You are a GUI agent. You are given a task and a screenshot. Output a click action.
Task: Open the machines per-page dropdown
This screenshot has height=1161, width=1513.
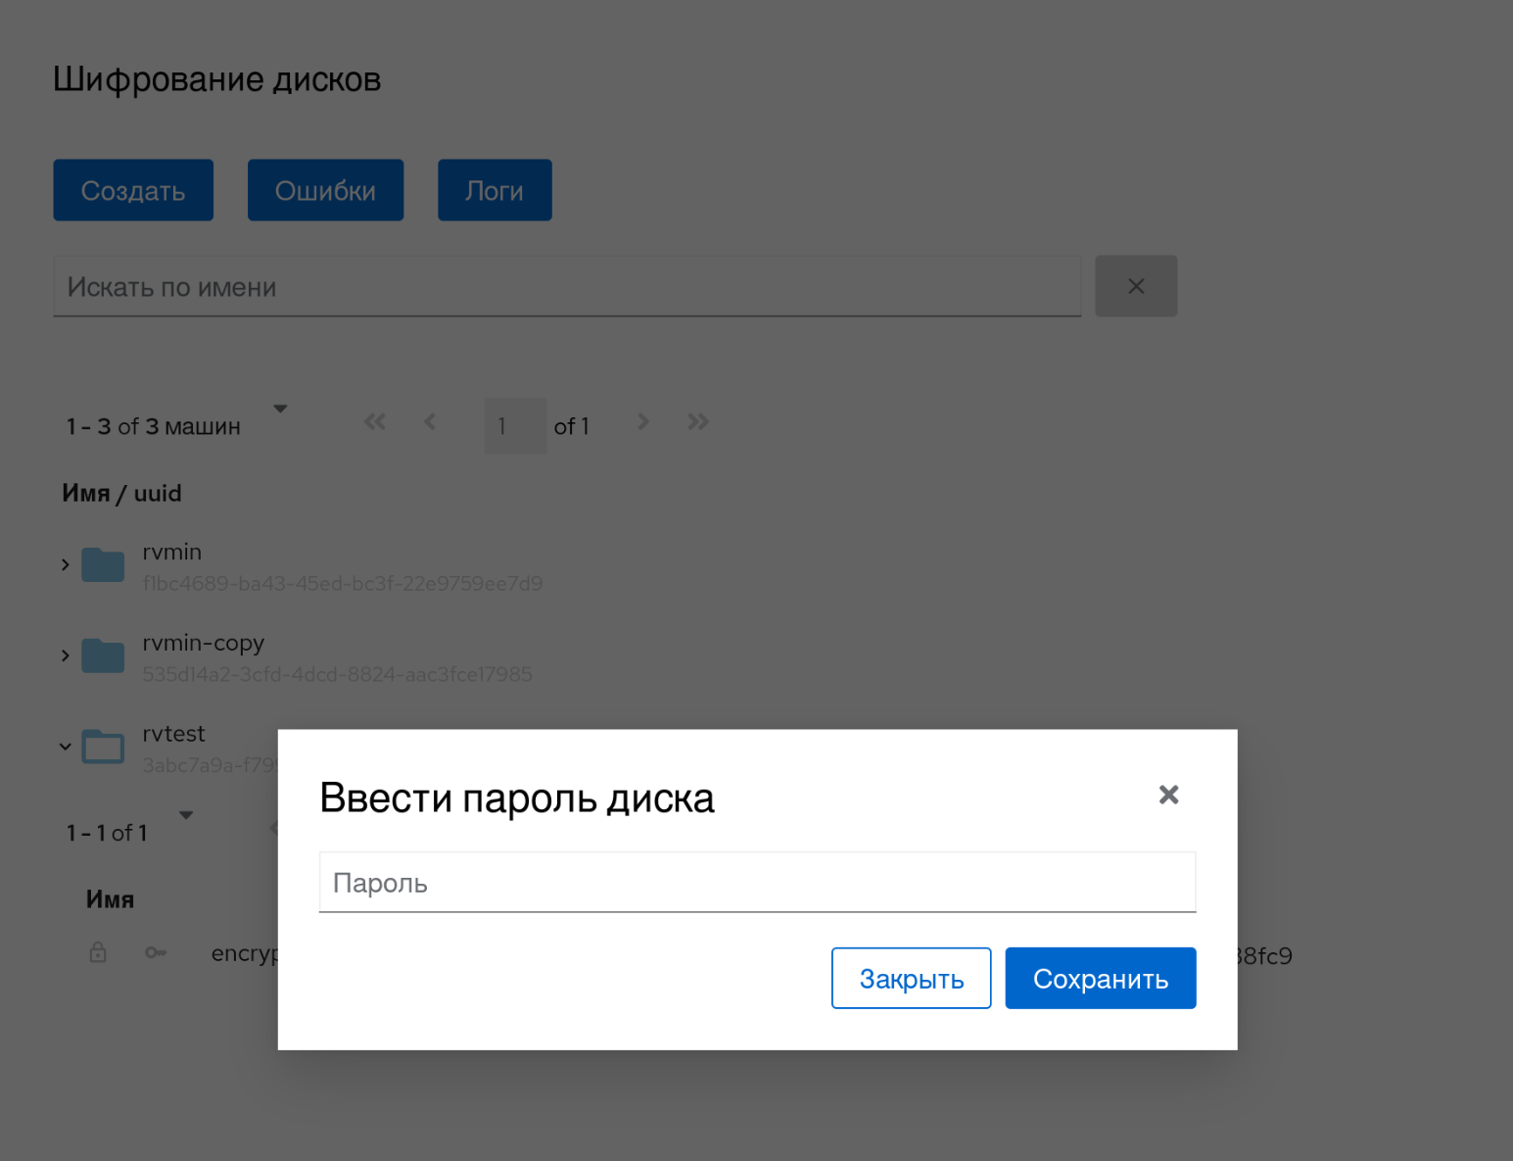click(x=280, y=409)
